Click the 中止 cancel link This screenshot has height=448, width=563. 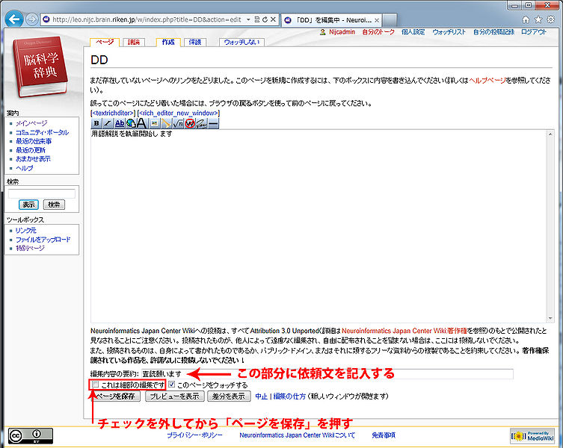pyautogui.click(x=261, y=396)
